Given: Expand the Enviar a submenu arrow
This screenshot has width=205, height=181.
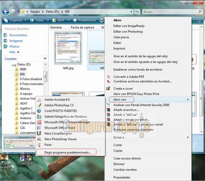Looking at the screenshot, I should pos(188,137).
